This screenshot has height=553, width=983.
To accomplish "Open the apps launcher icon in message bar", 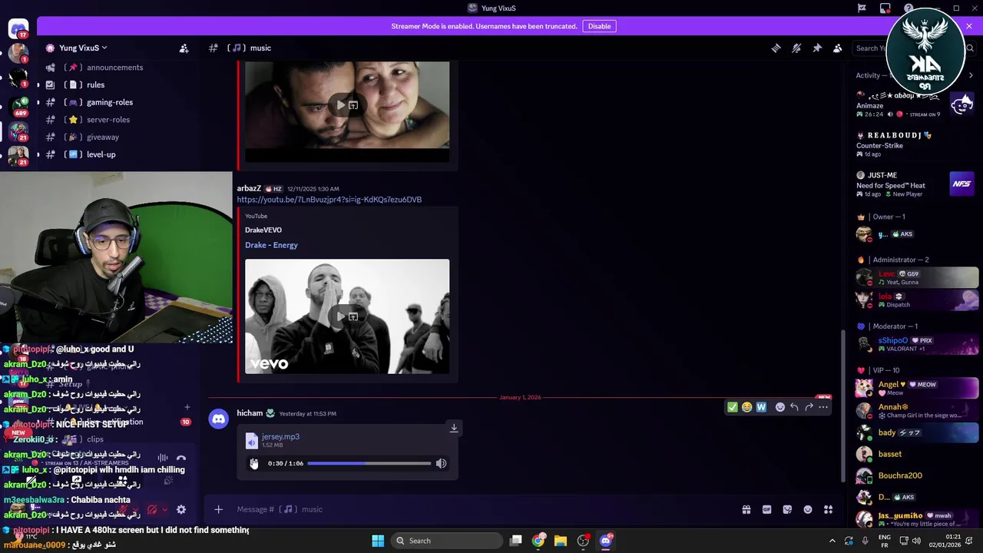I will tap(829, 509).
